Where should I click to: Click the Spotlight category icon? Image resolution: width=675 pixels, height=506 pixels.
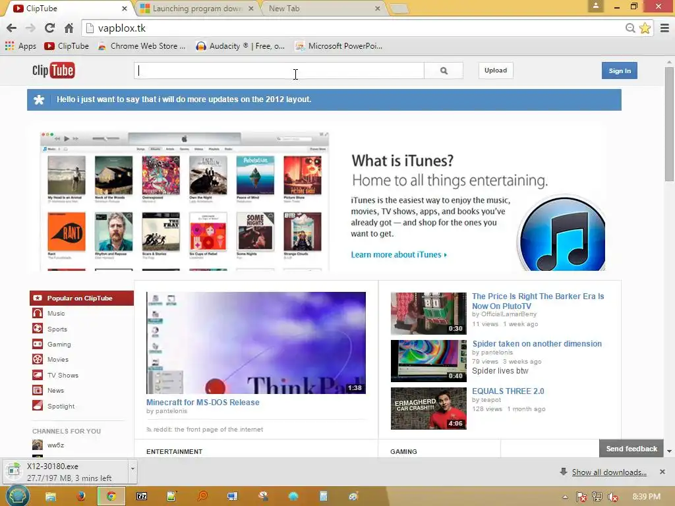pos(38,406)
